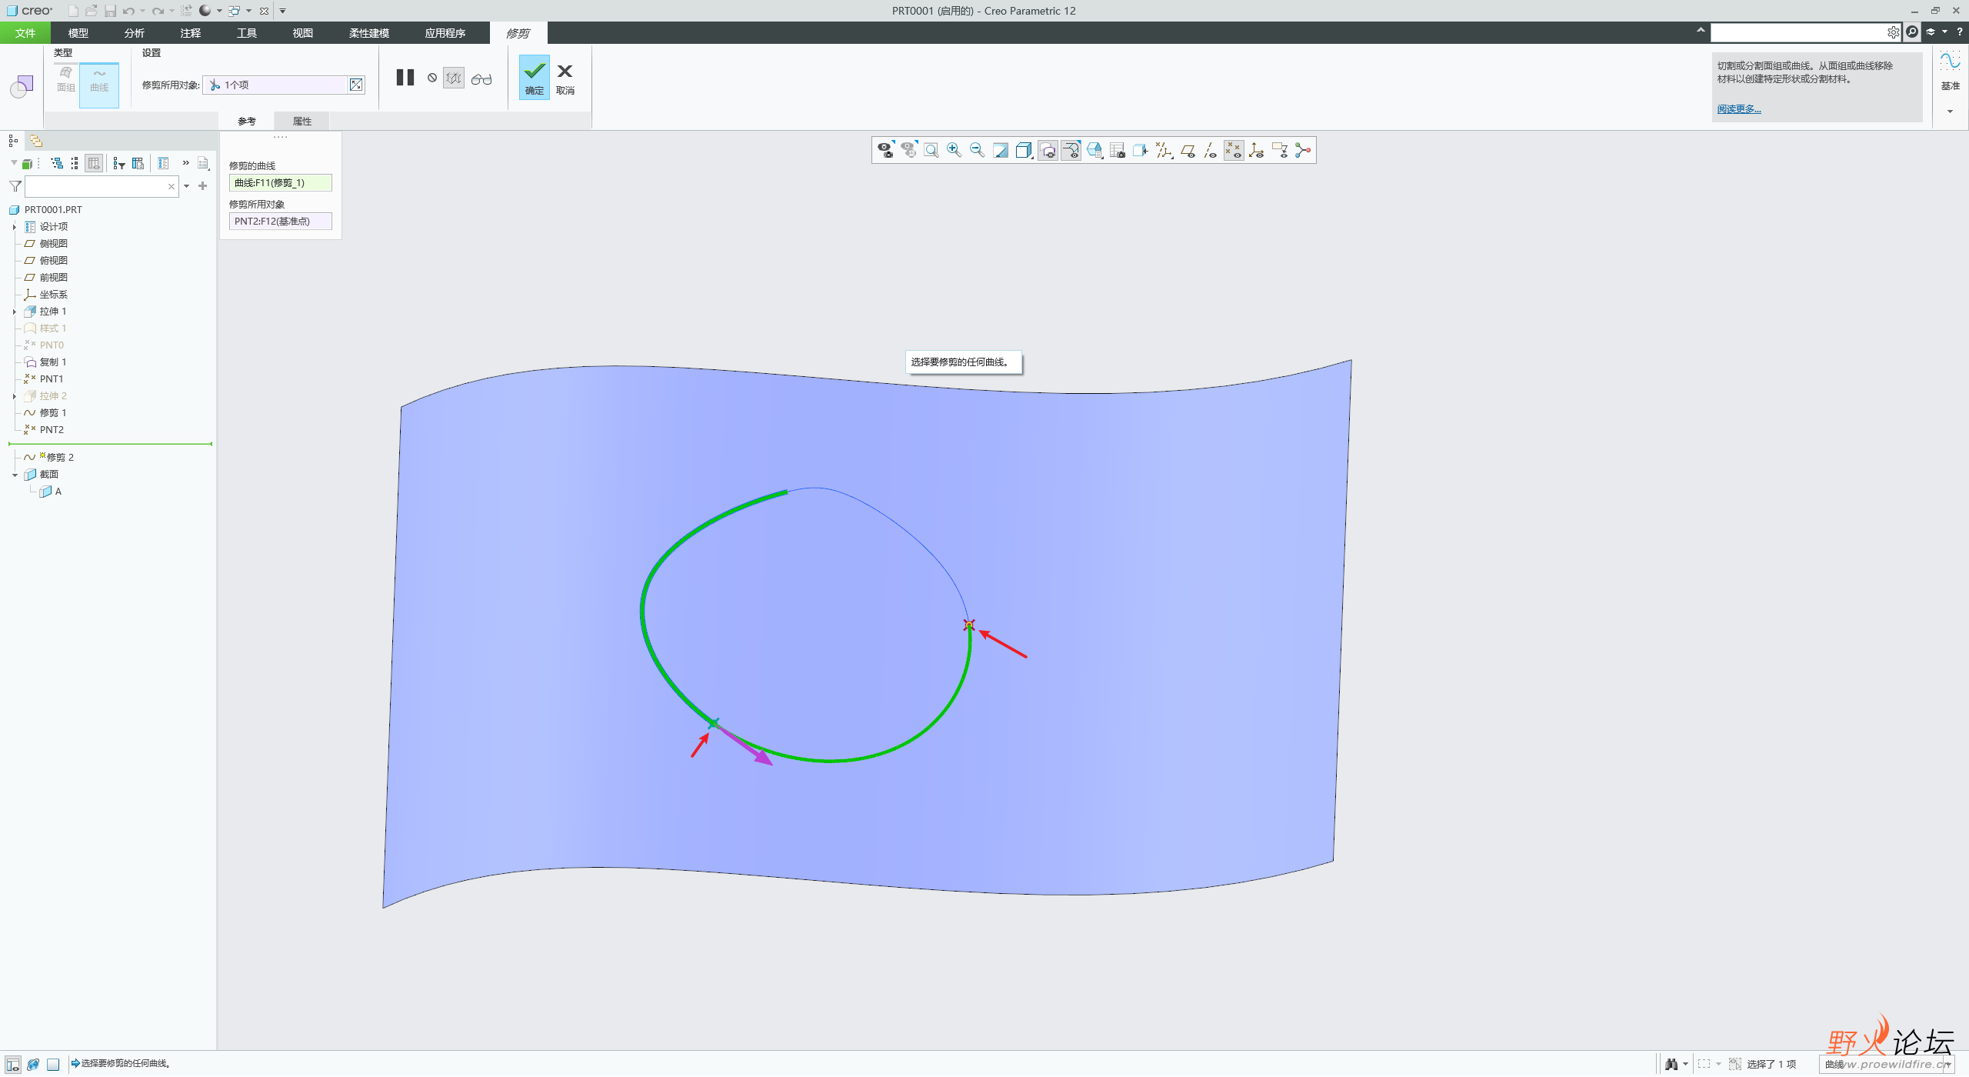
Task: Click the Verify glasses icon
Action: (x=481, y=78)
